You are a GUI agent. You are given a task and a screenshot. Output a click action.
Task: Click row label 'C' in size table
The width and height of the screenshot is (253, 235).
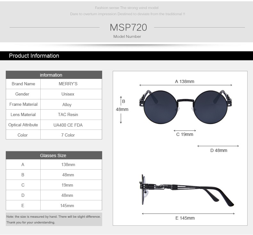tap(23, 185)
